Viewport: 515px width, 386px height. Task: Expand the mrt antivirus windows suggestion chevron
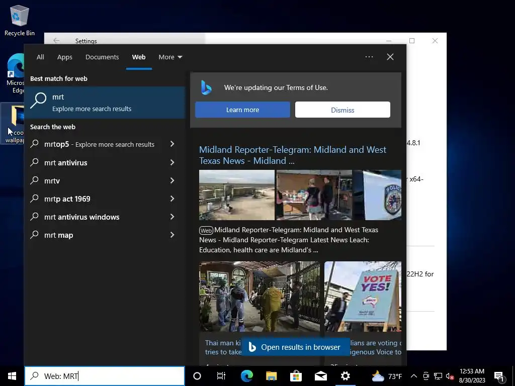172,217
